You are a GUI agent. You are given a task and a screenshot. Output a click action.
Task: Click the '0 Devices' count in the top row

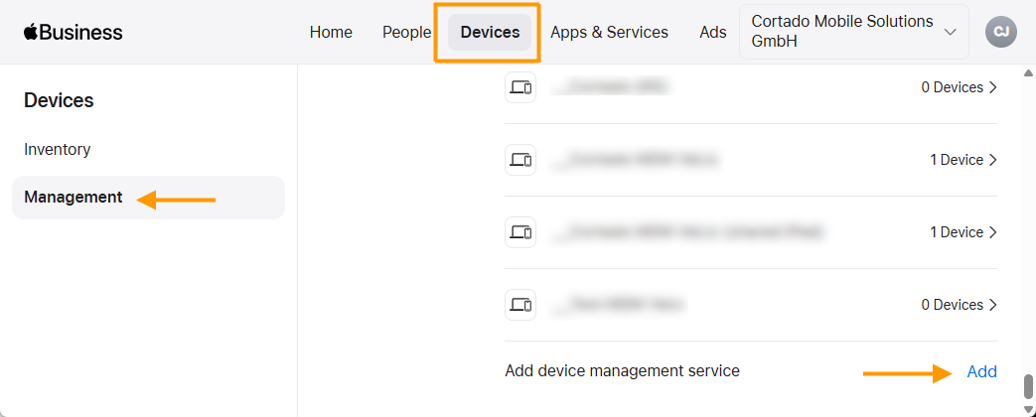(x=953, y=87)
